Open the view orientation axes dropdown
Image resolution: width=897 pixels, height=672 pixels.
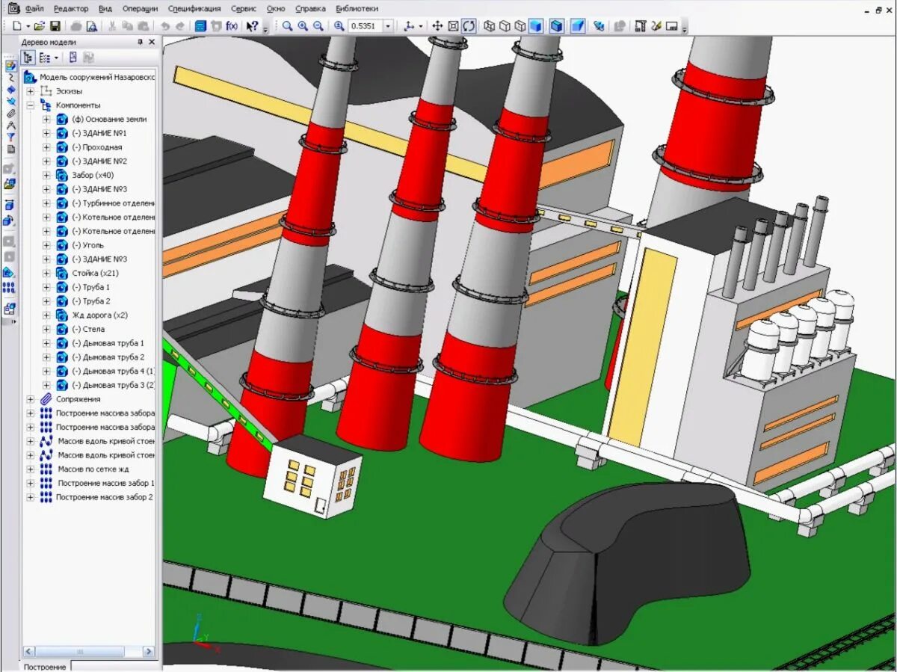click(x=421, y=26)
